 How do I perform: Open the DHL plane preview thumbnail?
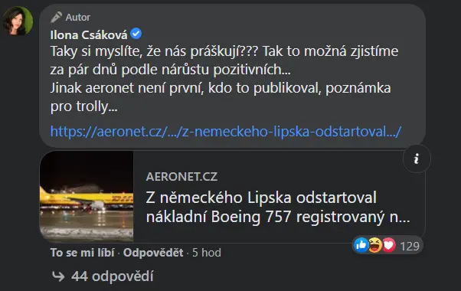pyautogui.click(x=87, y=197)
